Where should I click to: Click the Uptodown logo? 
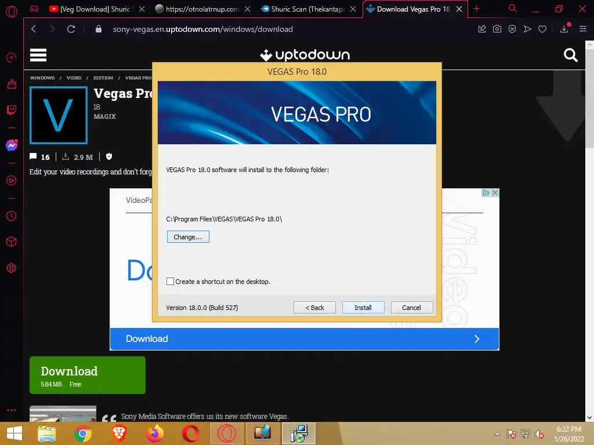[305, 55]
